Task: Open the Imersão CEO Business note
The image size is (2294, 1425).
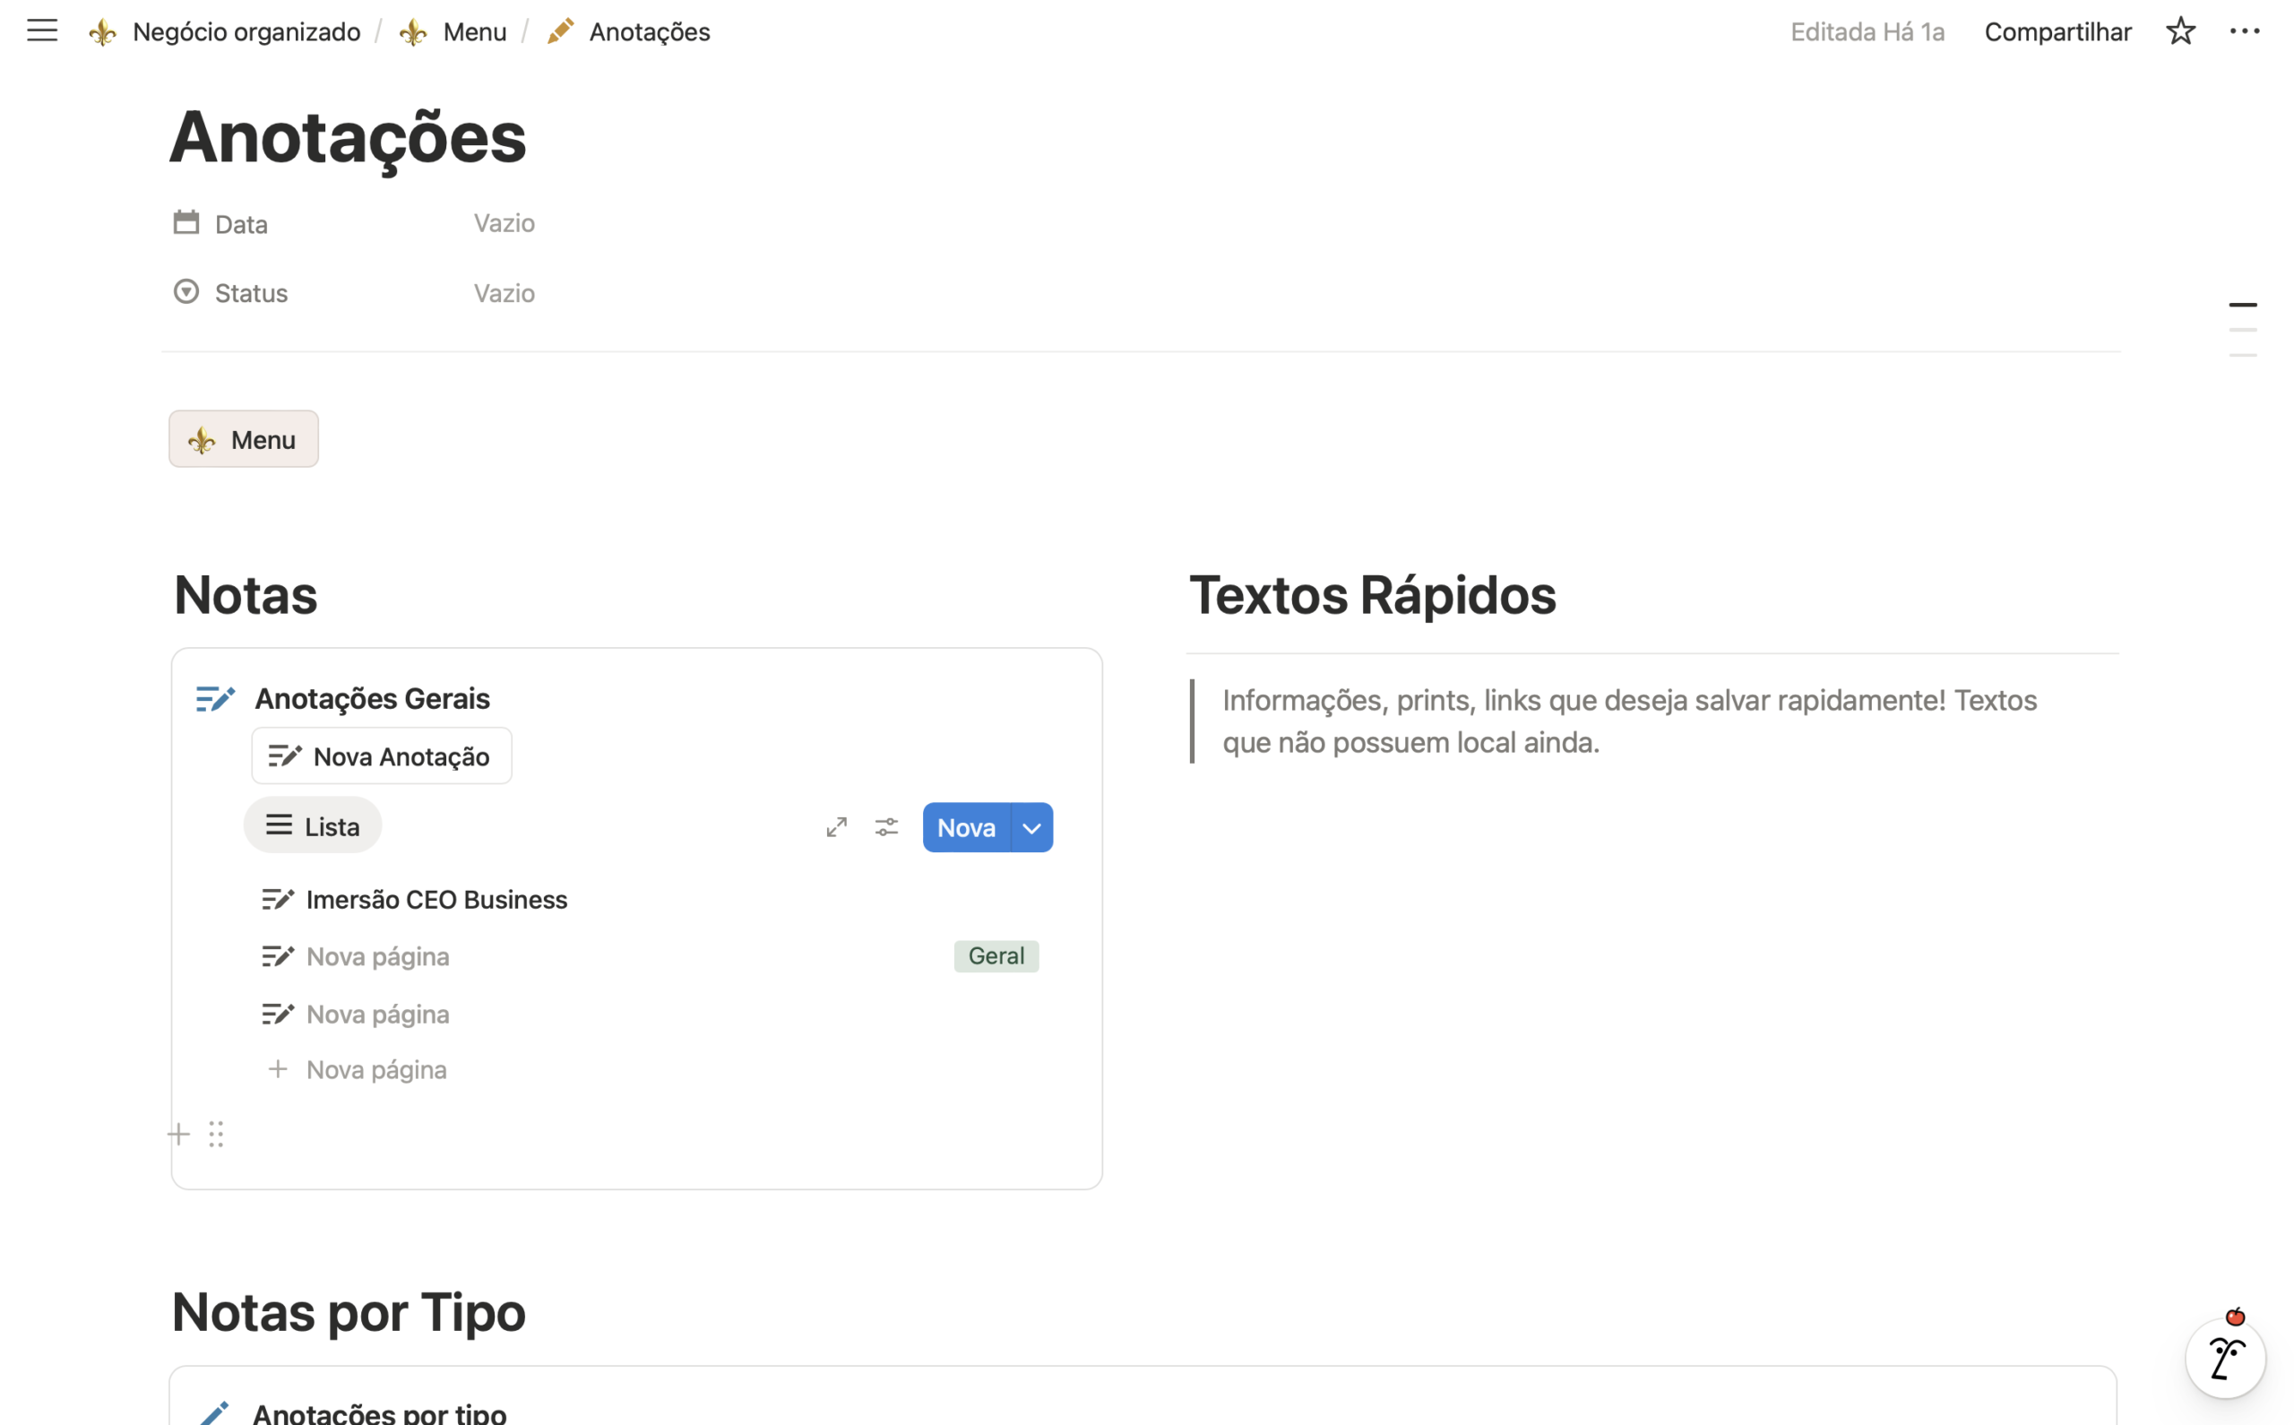Action: click(436, 899)
